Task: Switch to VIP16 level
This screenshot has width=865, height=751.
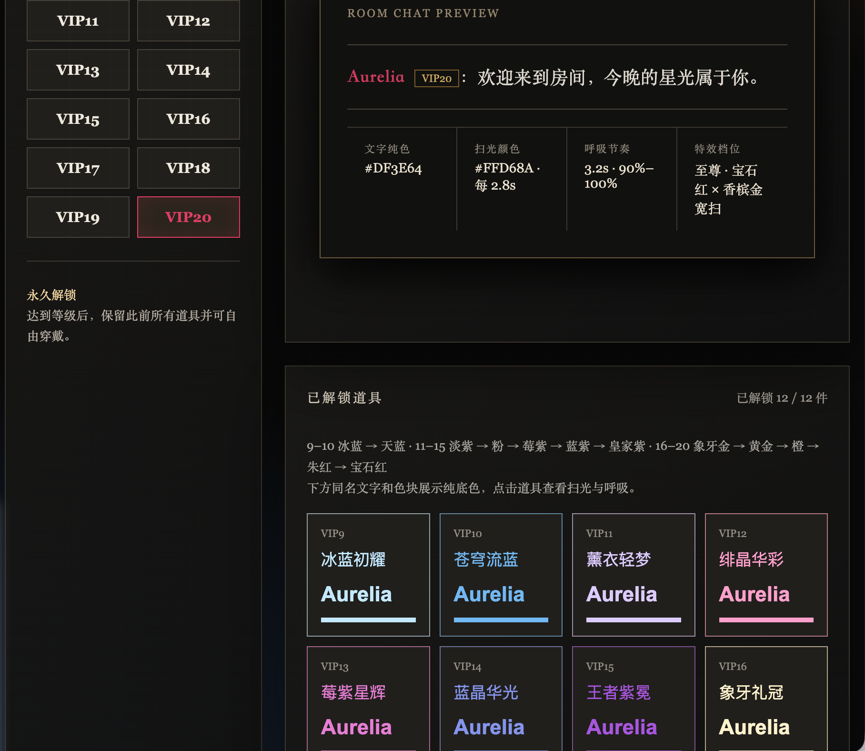Action: pyautogui.click(x=189, y=119)
